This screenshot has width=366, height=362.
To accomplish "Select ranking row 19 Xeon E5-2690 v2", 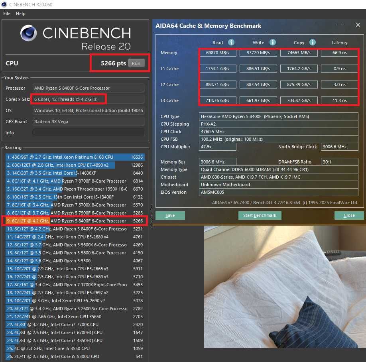I will pos(75,301).
